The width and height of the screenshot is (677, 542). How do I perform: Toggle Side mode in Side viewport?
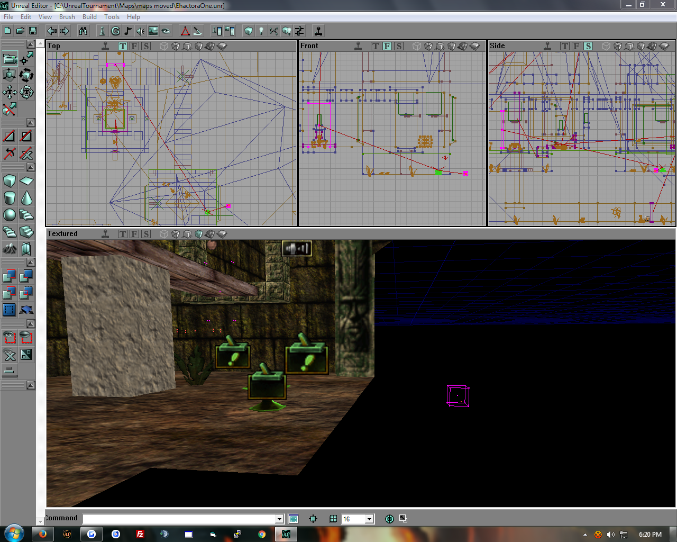pos(588,46)
